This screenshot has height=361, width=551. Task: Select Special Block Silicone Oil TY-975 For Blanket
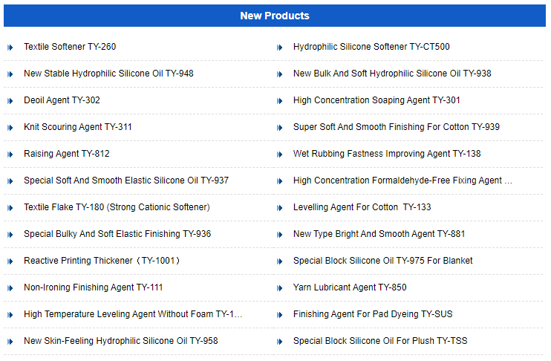pos(382,261)
